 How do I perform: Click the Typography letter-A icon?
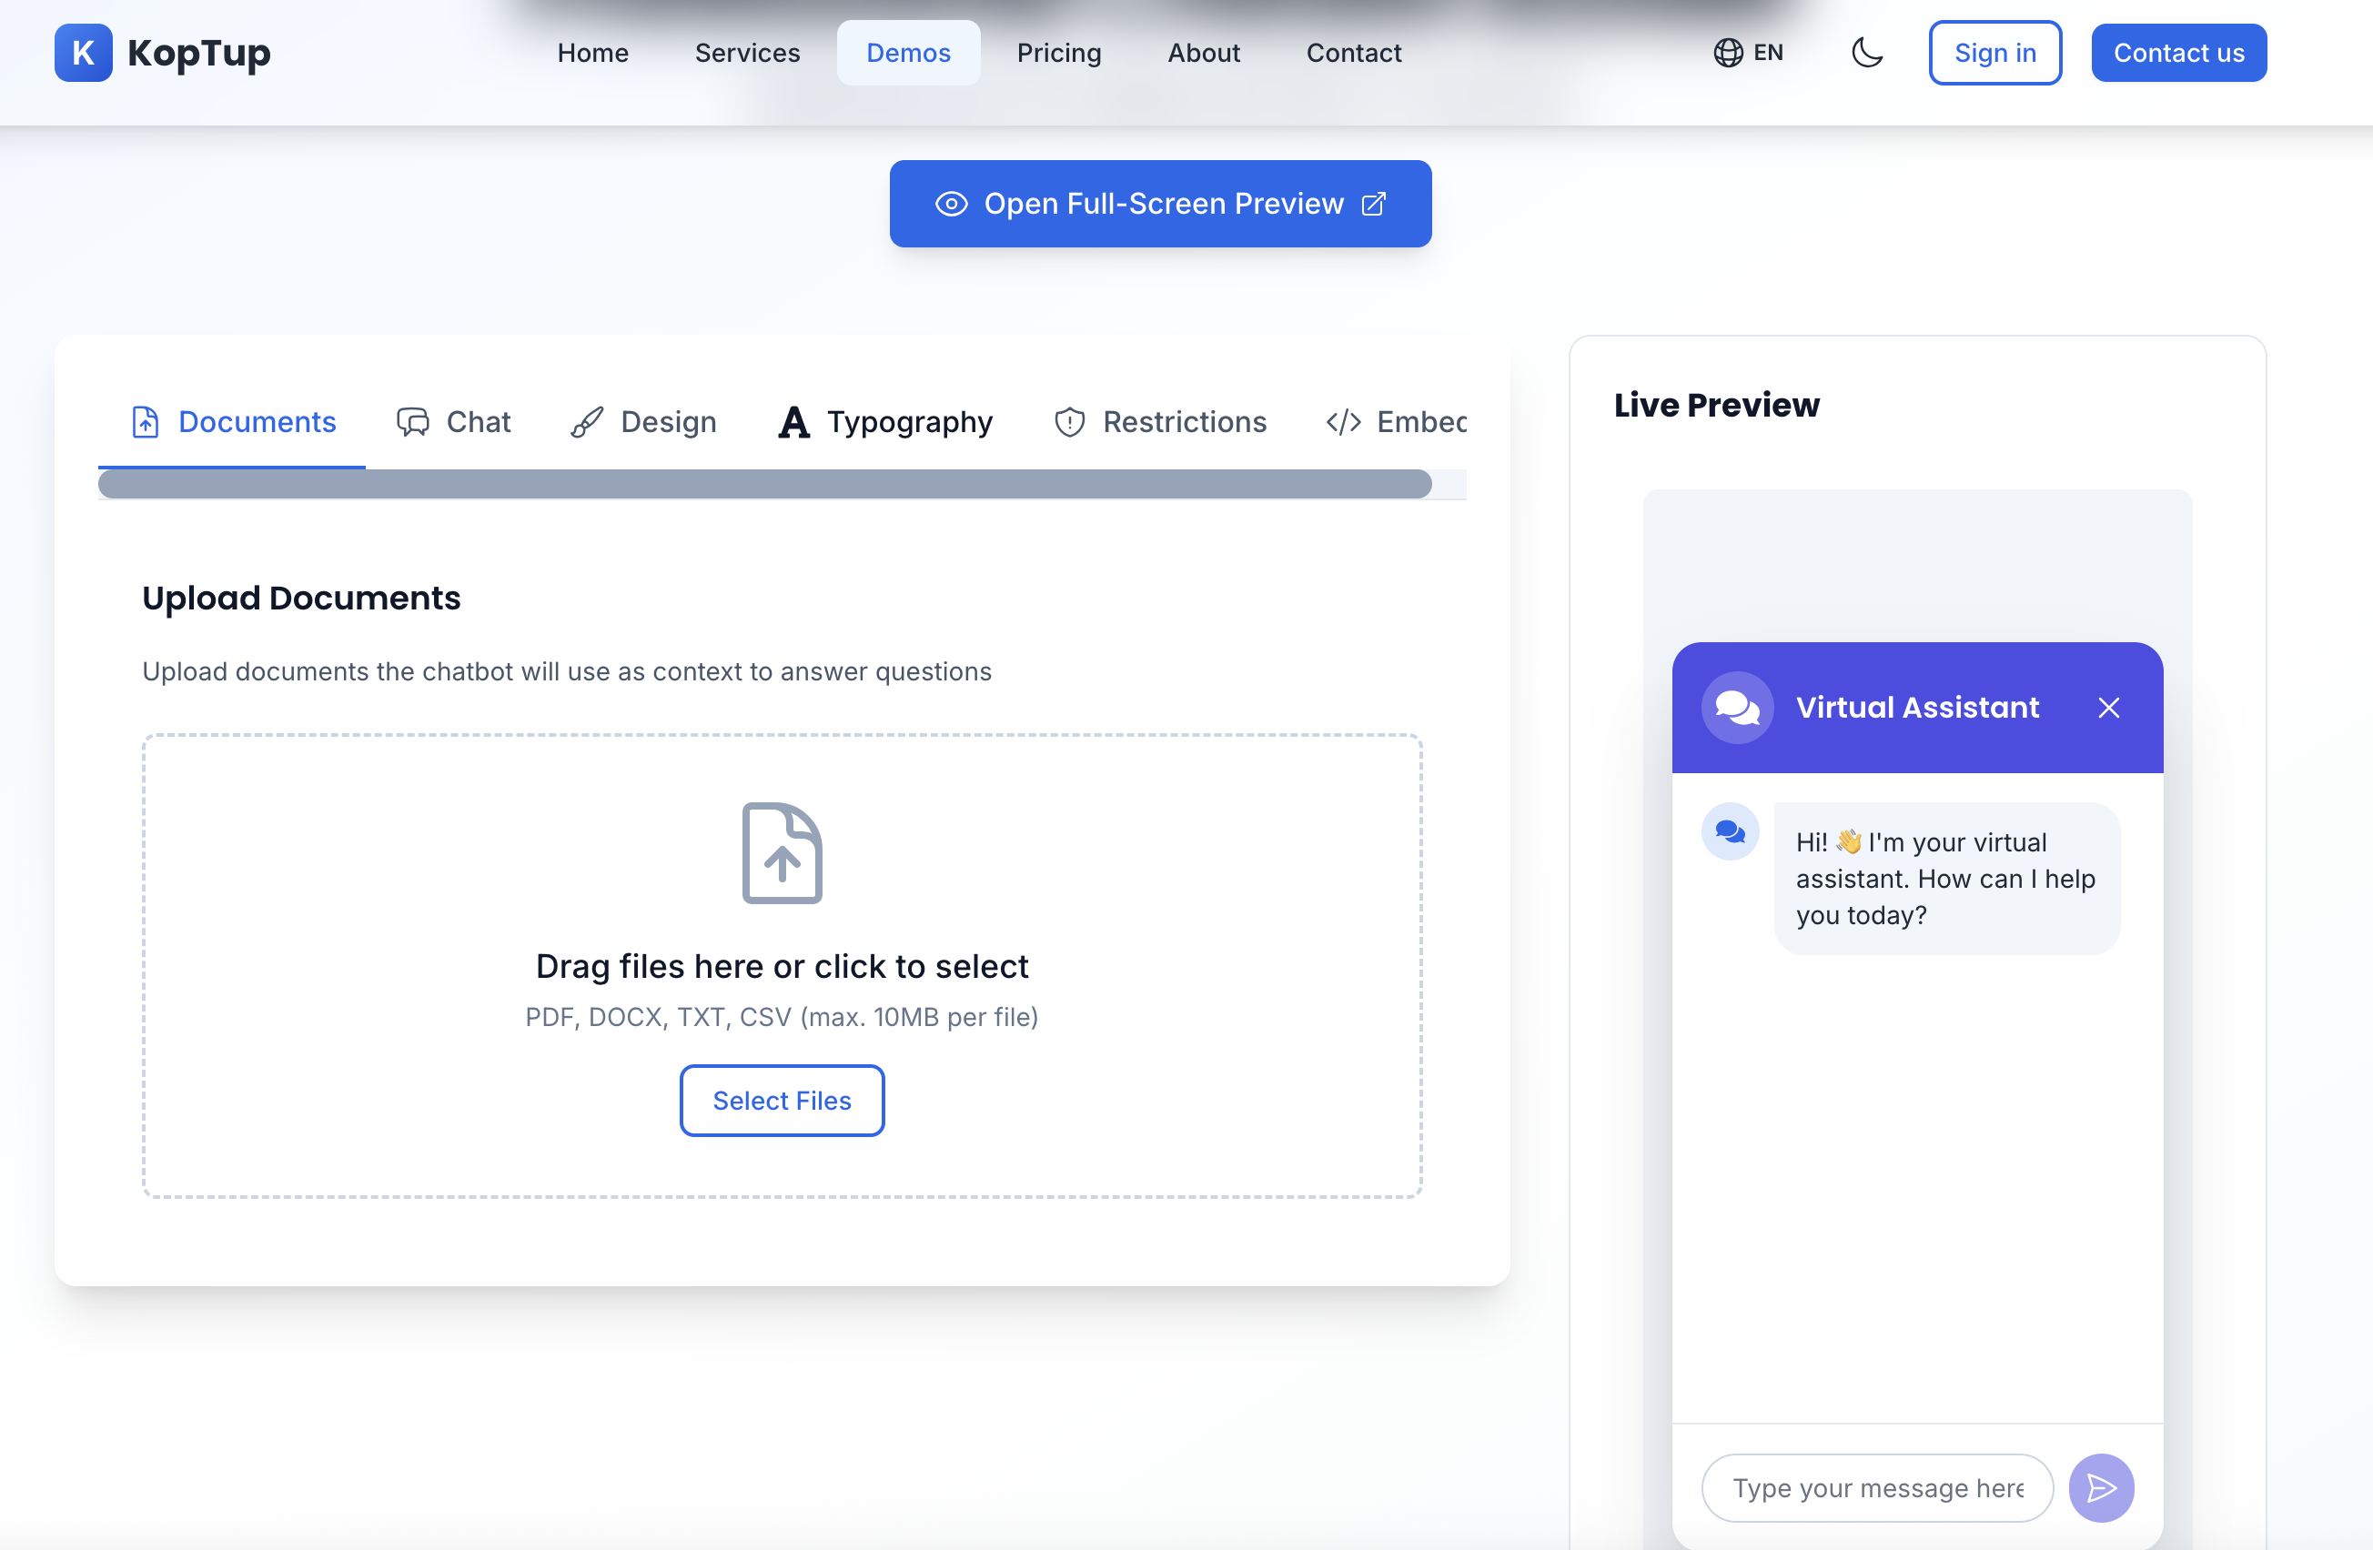point(793,422)
